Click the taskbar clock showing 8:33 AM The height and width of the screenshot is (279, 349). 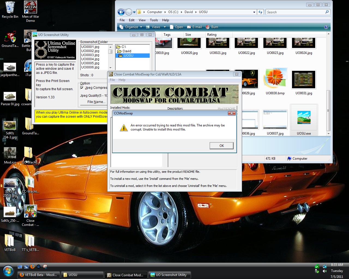click(x=337, y=265)
